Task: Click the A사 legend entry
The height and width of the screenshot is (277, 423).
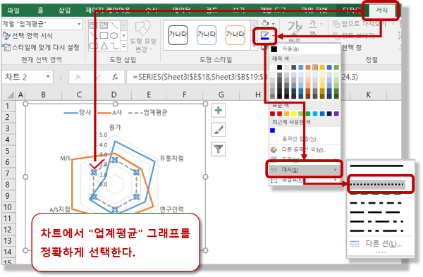Action: point(111,113)
